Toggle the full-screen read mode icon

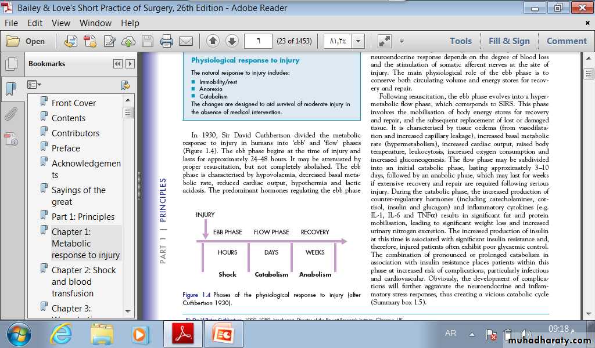pos(384,41)
